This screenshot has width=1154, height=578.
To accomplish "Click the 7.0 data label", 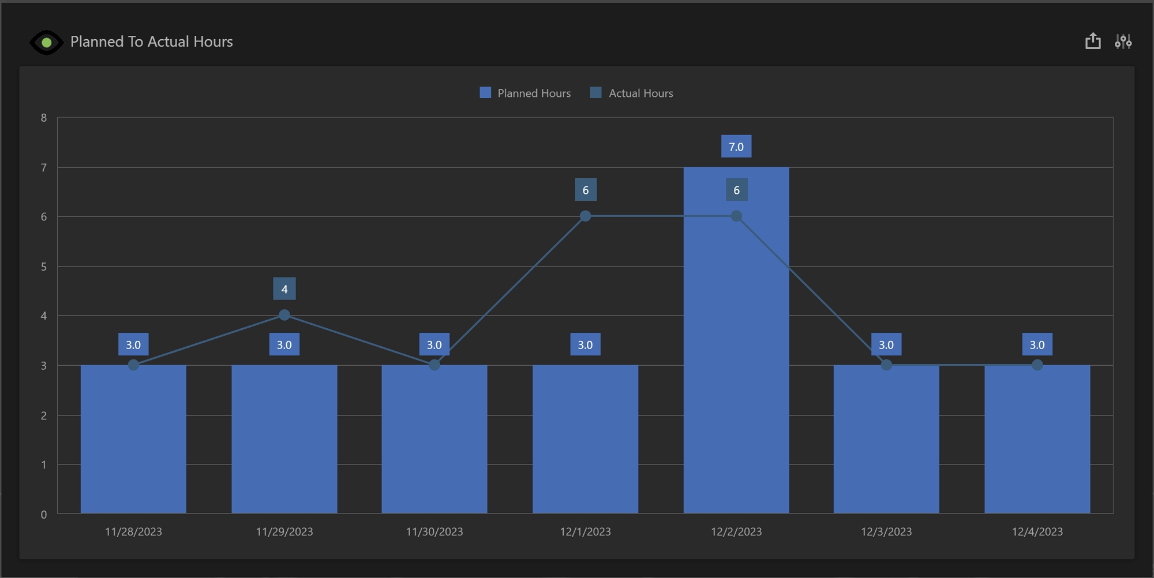I will [x=736, y=147].
